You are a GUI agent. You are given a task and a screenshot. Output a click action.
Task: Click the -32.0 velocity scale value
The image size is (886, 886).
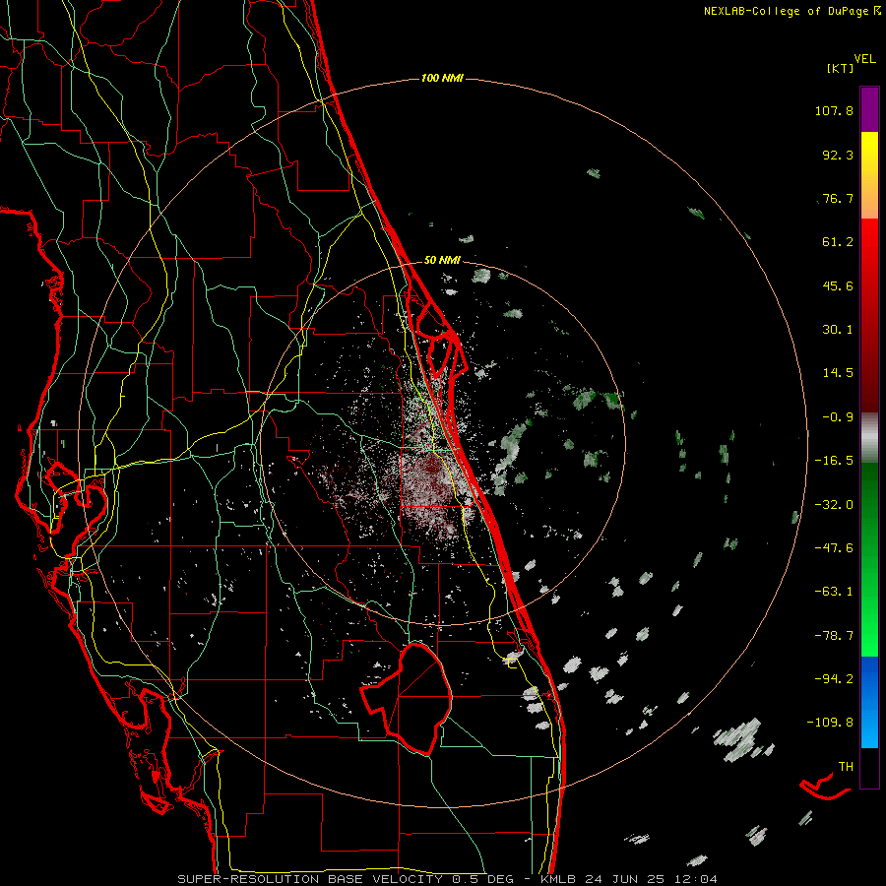click(834, 505)
